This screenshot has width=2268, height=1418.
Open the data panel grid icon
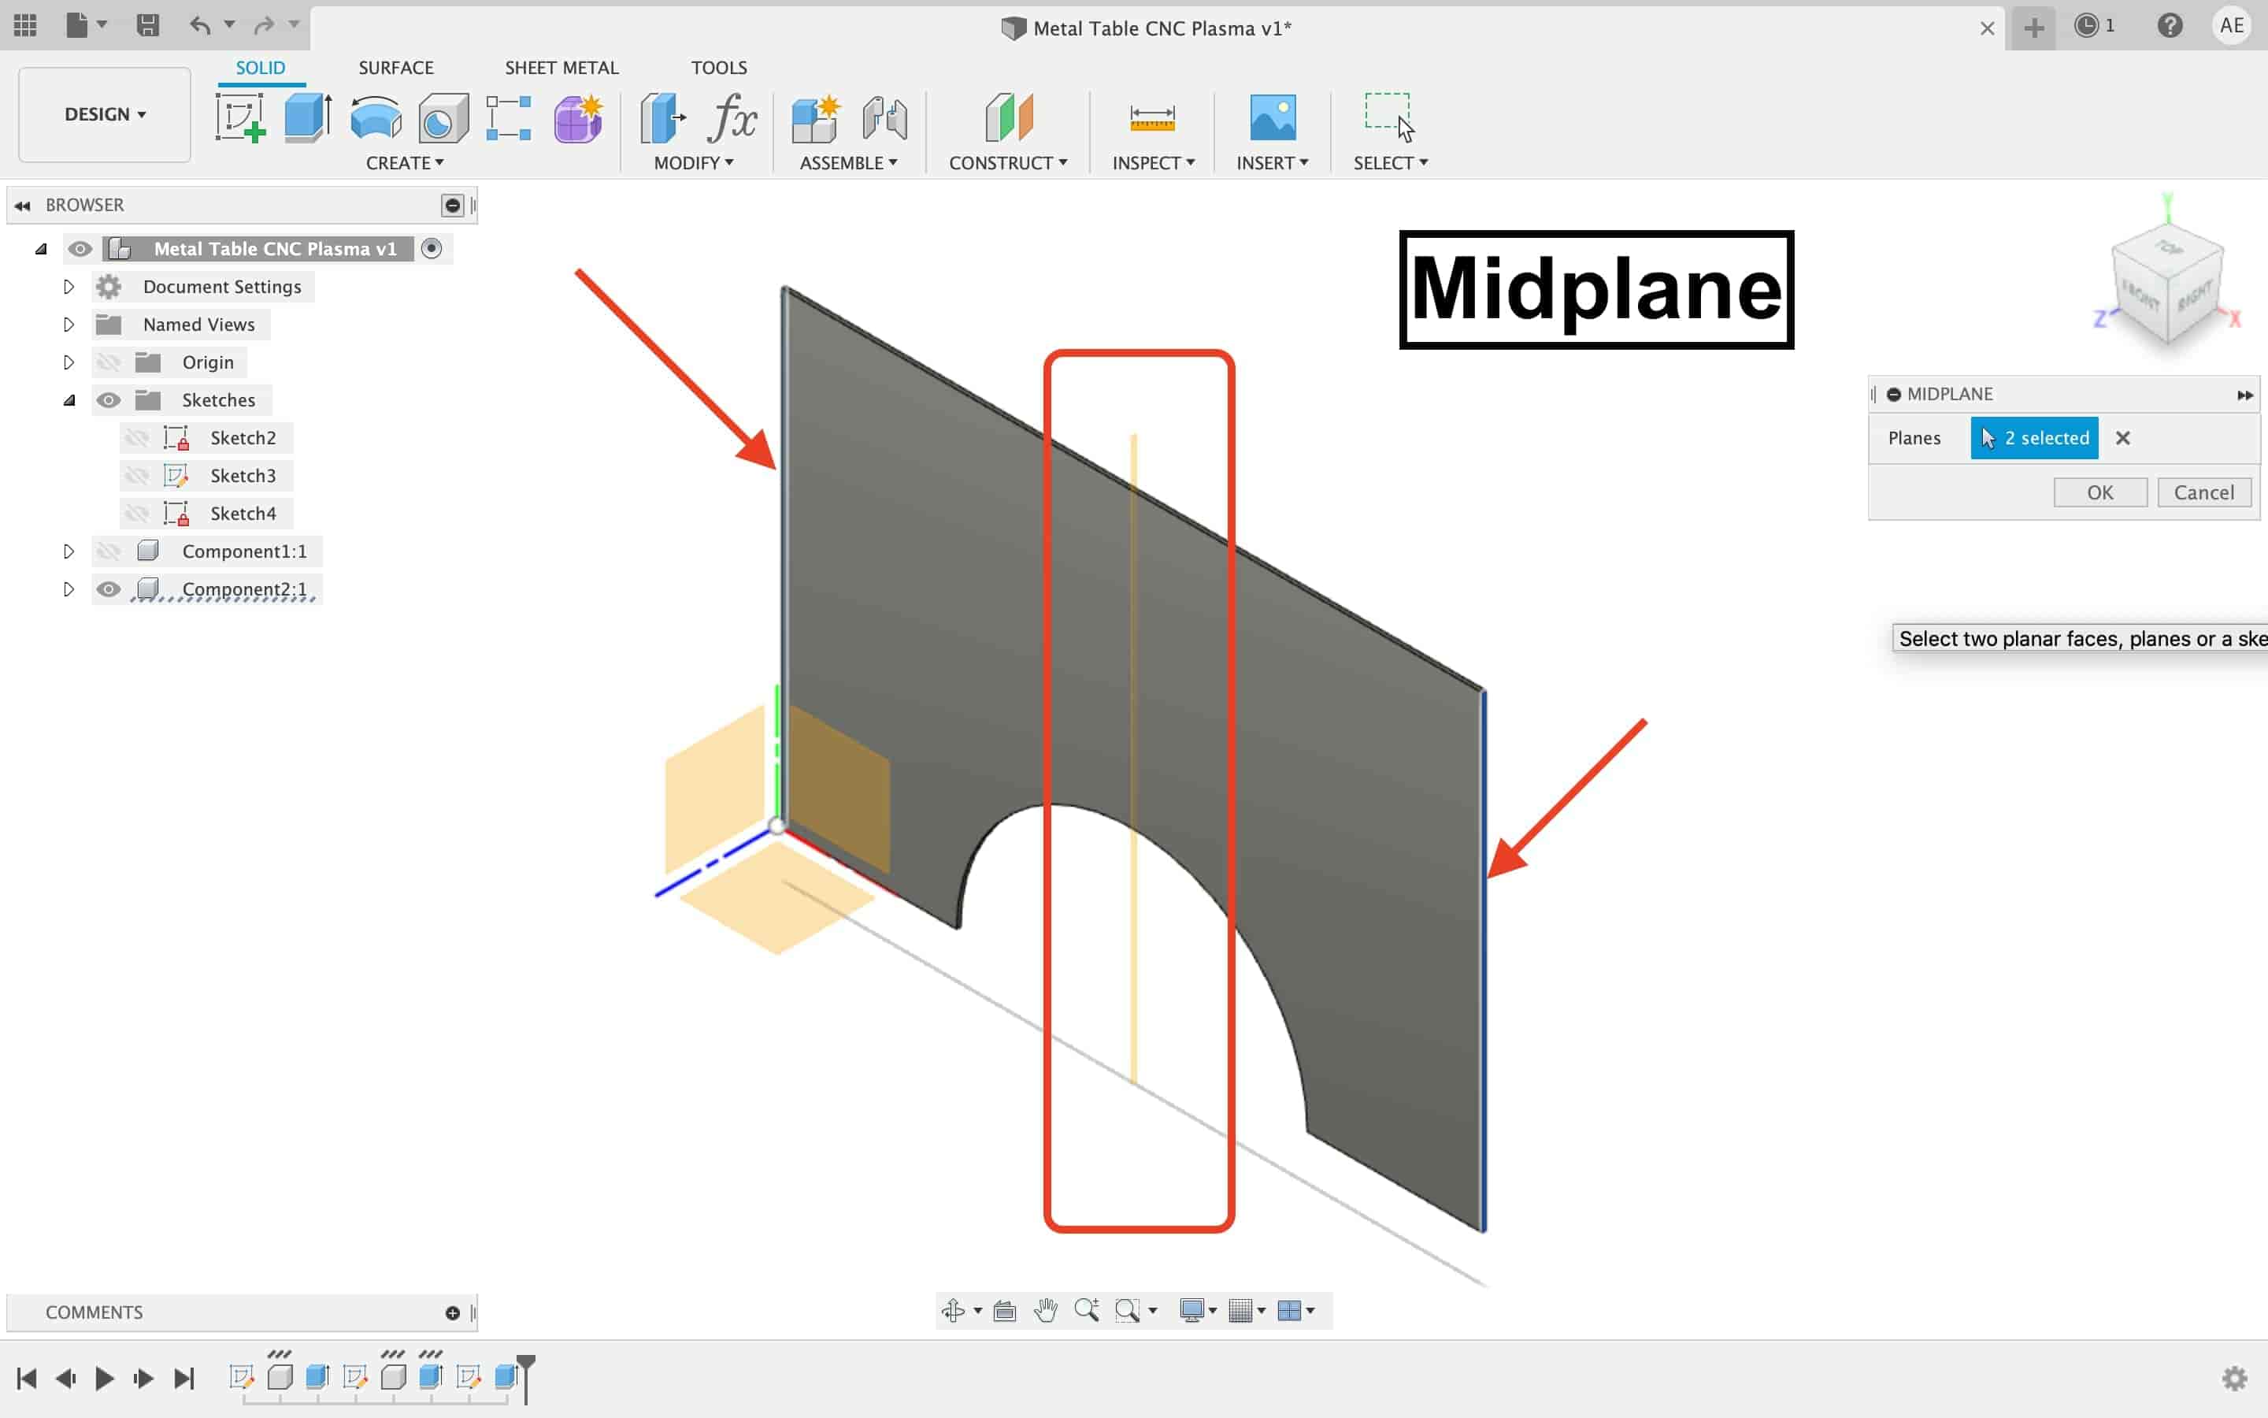25,25
